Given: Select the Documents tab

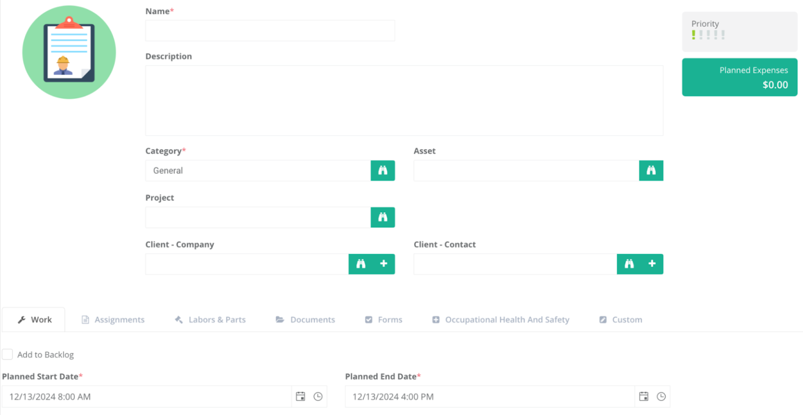Looking at the screenshot, I should [x=305, y=319].
